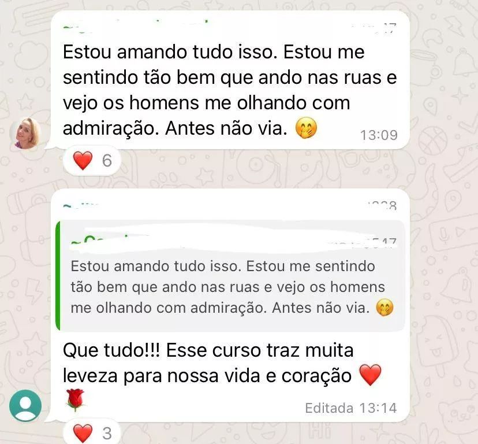Tap the reaction count number 6

tap(107, 161)
